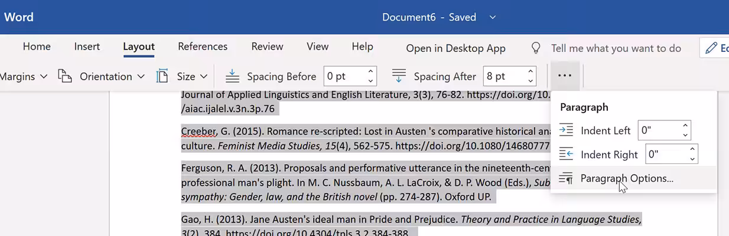
Task: Click Open in Desktop App
Action: click(455, 48)
